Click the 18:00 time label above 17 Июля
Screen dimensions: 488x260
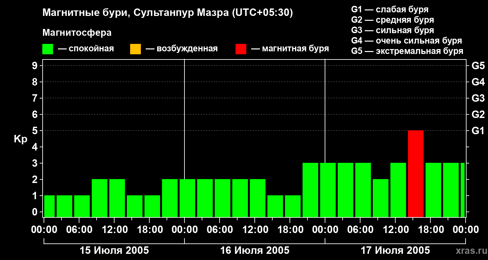pyautogui.click(x=430, y=230)
